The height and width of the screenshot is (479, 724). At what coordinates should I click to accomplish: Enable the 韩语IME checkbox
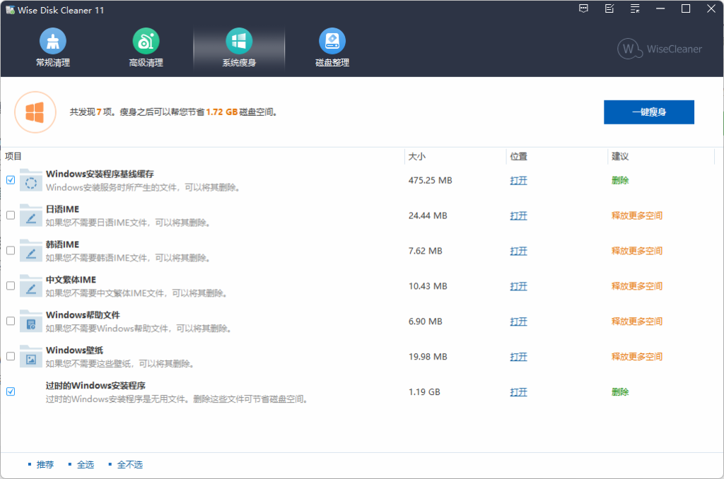10,250
